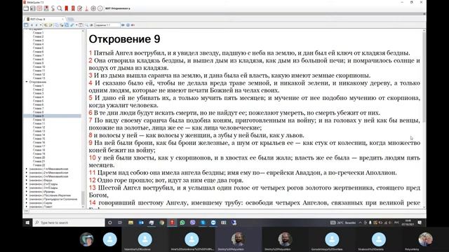
Task: Open WhatsApp from the taskbar
Action: (x=182, y=223)
